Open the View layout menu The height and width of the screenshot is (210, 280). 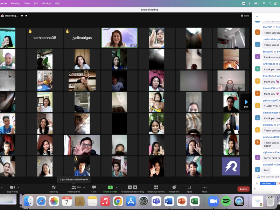pyautogui.click(x=245, y=16)
